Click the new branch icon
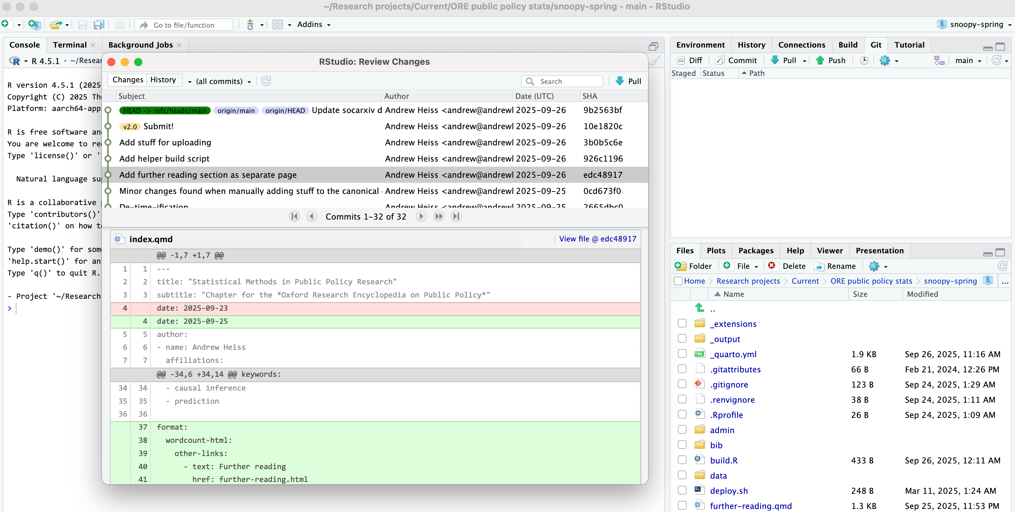 [x=939, y=60]
